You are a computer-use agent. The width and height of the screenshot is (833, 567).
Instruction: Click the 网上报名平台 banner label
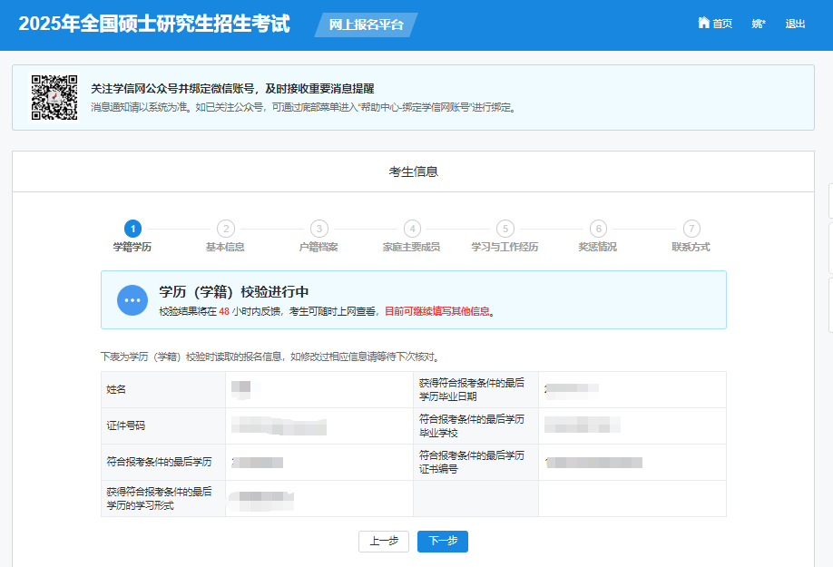pyautogui.click(x=366, y=25)
